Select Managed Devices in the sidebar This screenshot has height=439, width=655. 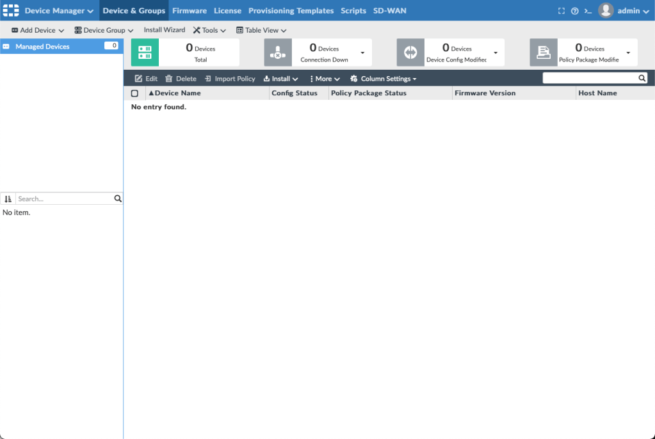(x=42, y=47)
